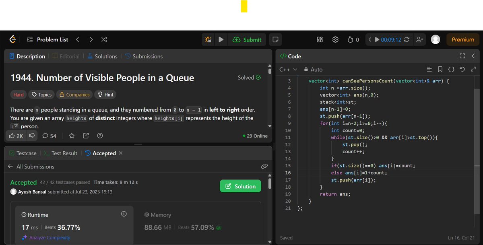
Task: Click the 'Solved' status label
Action: 249,77
